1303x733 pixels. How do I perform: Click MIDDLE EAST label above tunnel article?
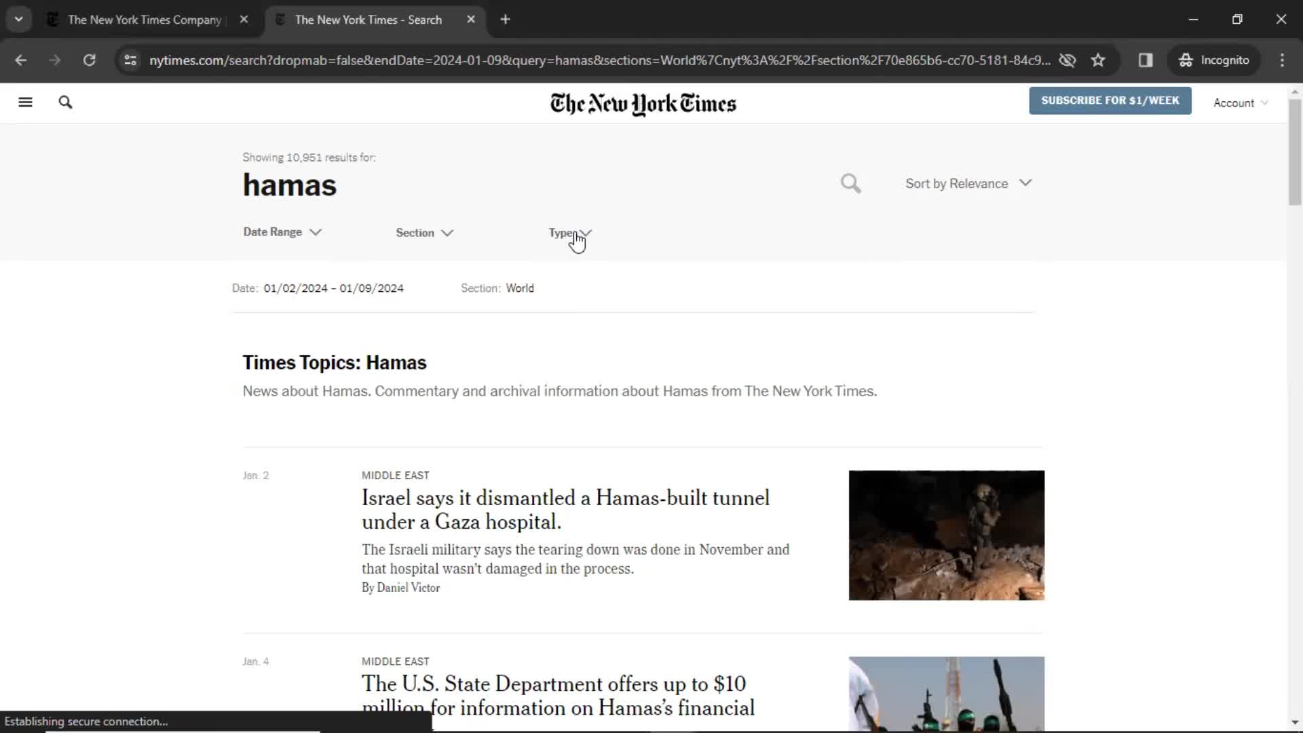click(395, 476)
